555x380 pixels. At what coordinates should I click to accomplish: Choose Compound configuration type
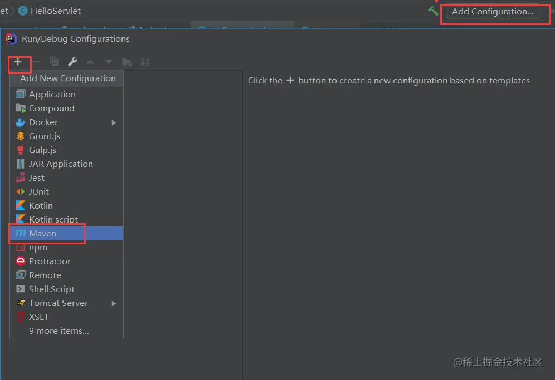[x=66, y=108]
